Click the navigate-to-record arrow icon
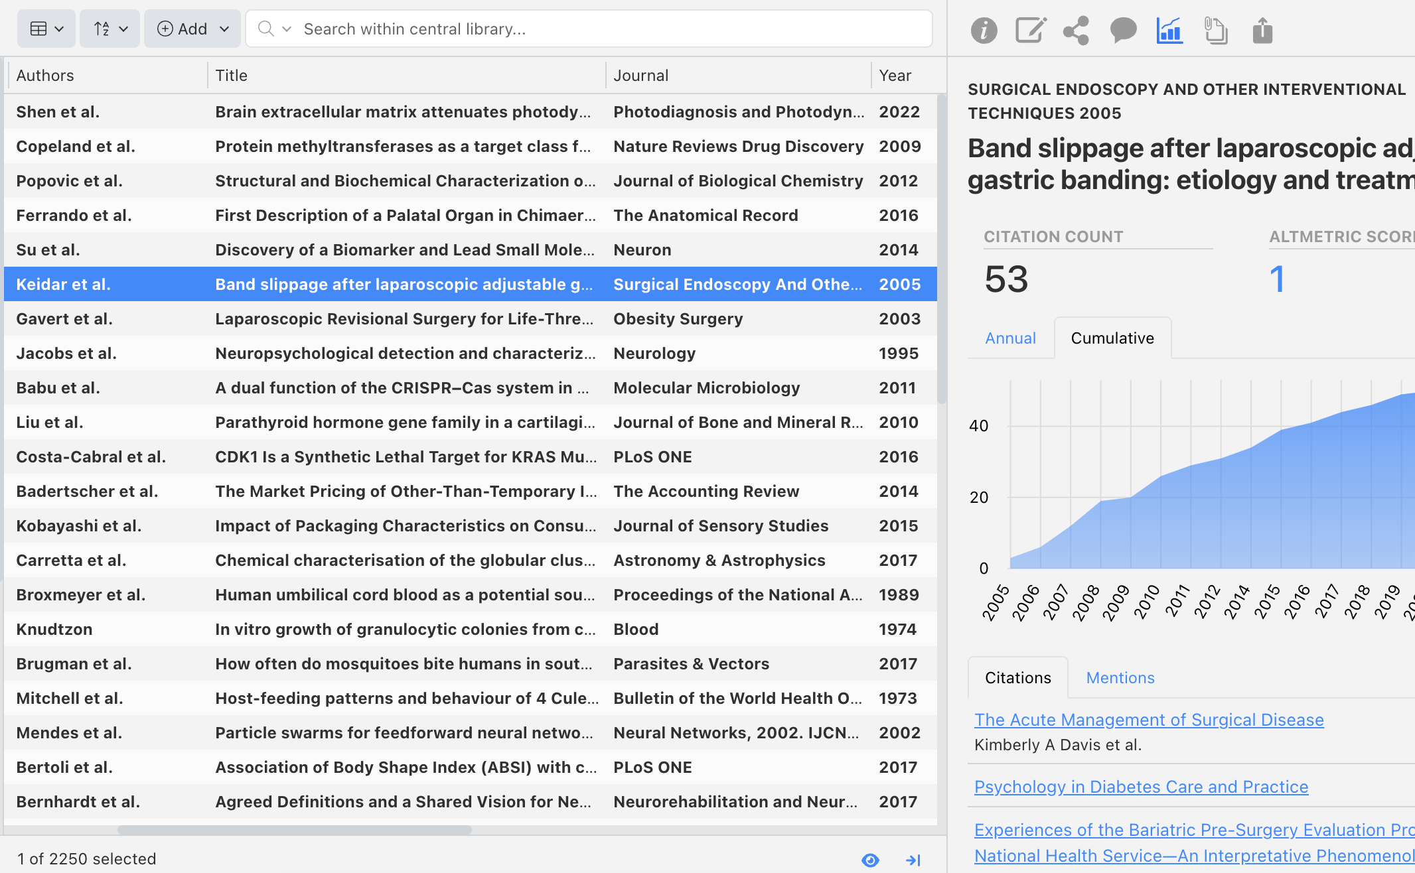The width and height of the screenshot is (1415, 873). 914,859
